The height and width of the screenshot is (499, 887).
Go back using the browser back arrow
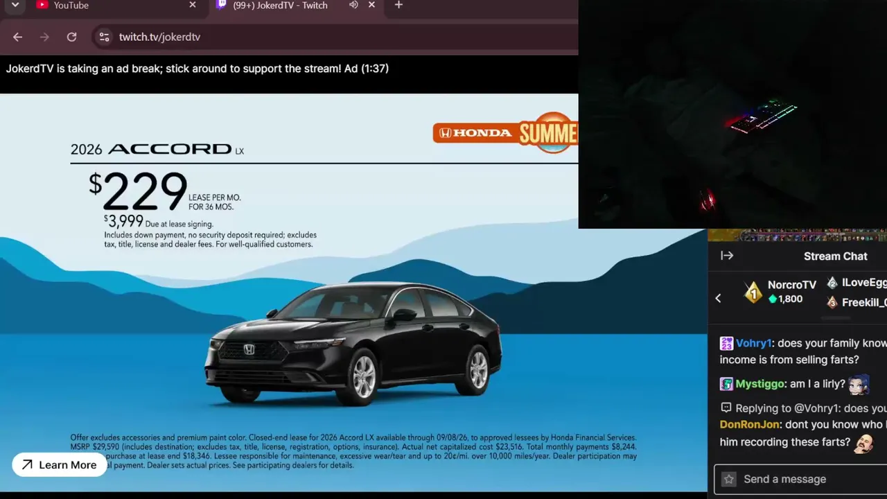(x=17, y=37)
